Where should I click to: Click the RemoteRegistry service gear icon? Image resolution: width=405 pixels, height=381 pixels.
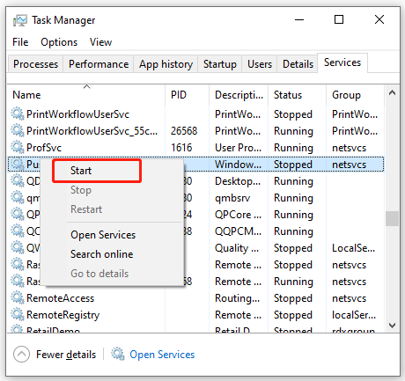coord(18,314)
